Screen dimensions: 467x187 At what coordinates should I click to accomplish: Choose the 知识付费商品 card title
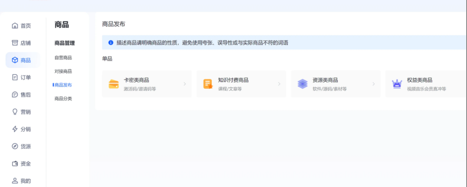pos(233,80)
